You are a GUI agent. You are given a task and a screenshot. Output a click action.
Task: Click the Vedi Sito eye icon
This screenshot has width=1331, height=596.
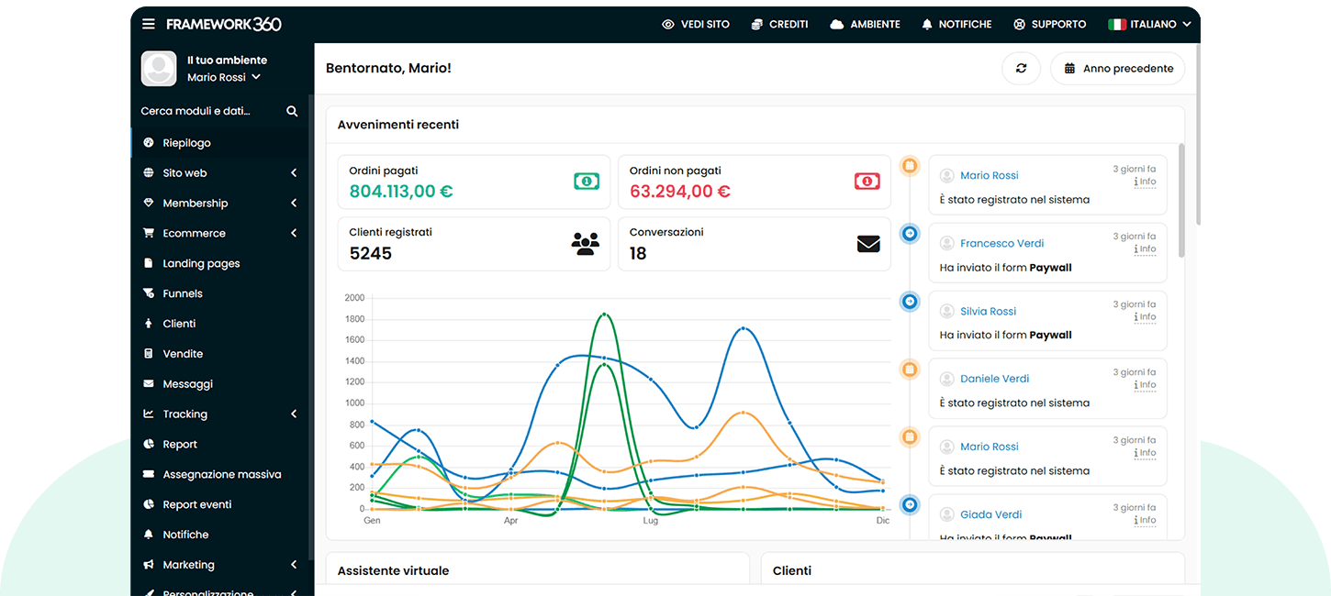668,25
